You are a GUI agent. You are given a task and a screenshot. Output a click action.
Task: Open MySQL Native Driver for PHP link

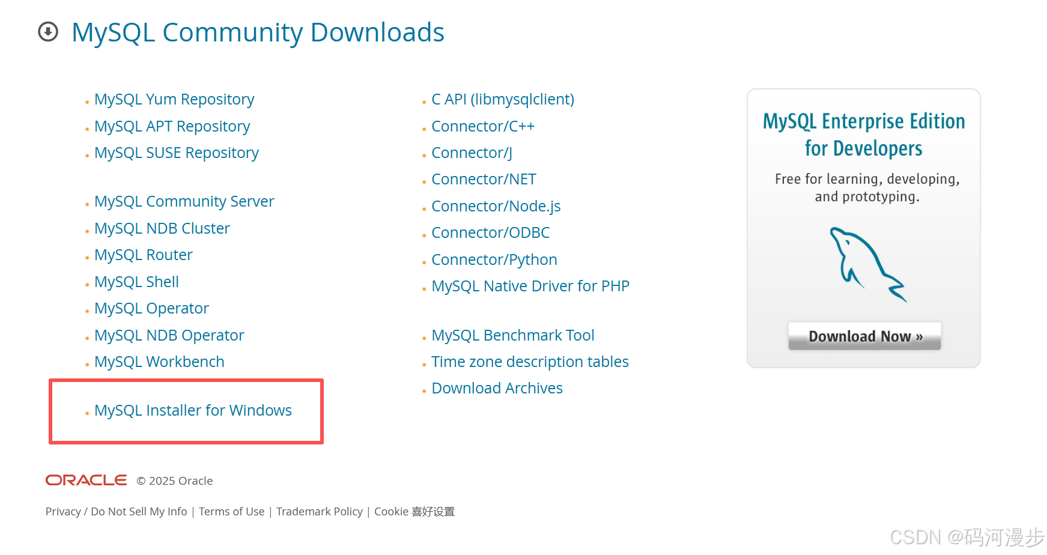click(530, 286)
